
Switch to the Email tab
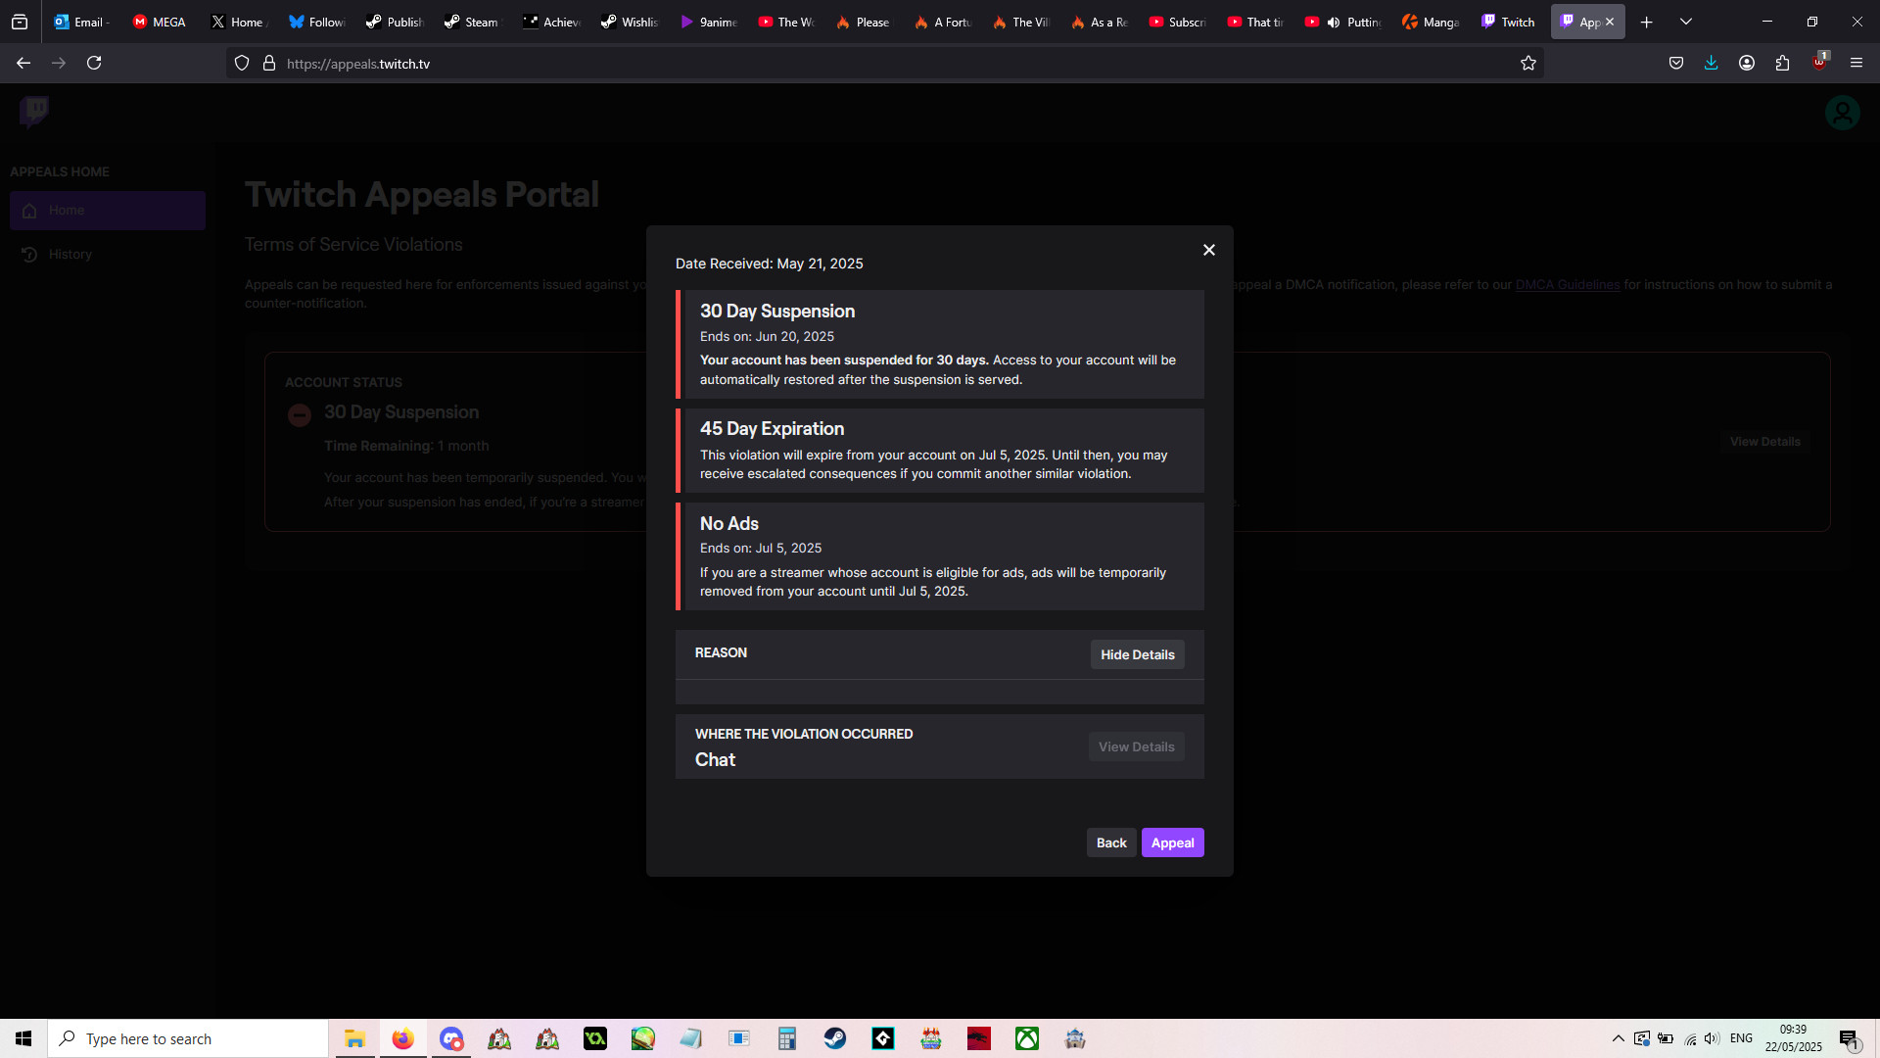81,22
